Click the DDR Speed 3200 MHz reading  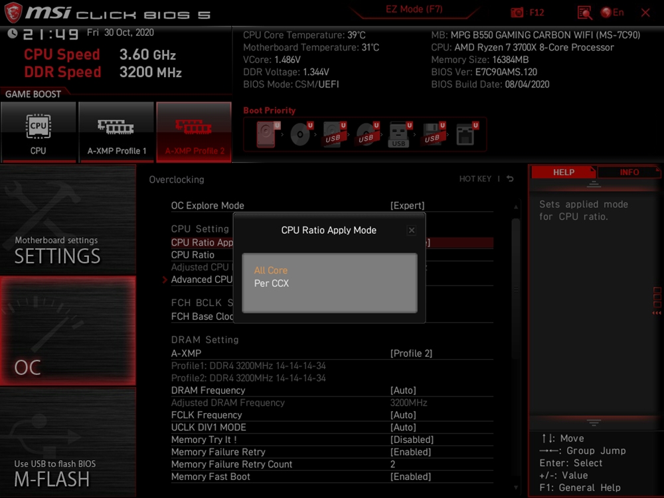pyautogui.click(x=103, y=72)
